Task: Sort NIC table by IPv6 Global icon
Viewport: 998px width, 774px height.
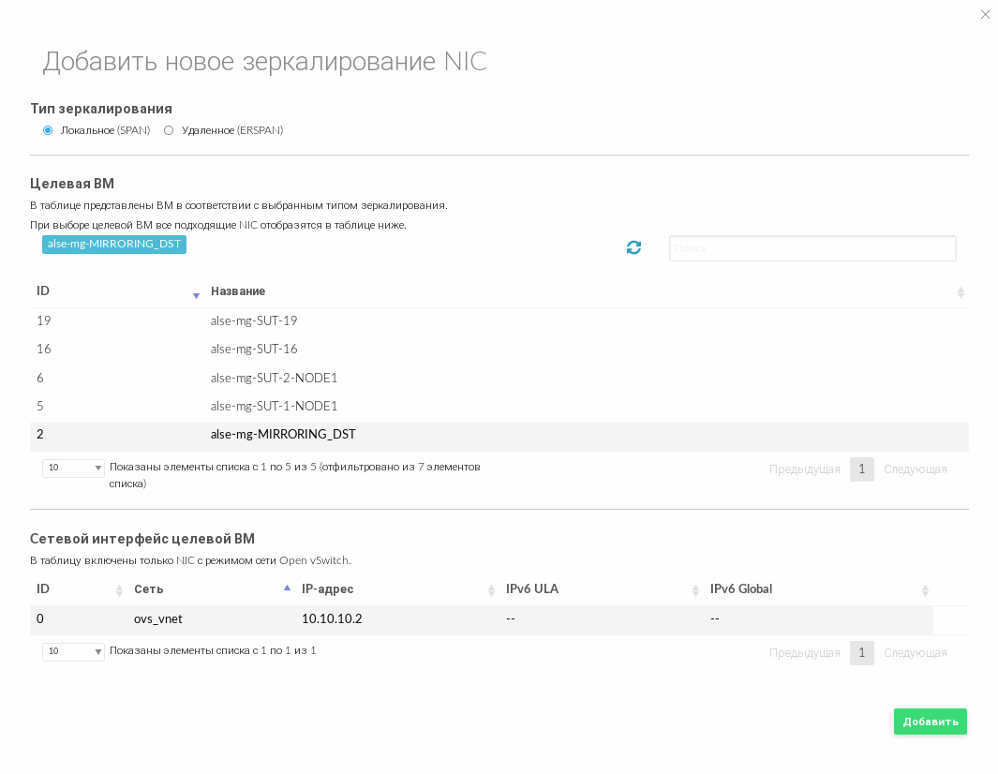Action: tap(924, 590)
